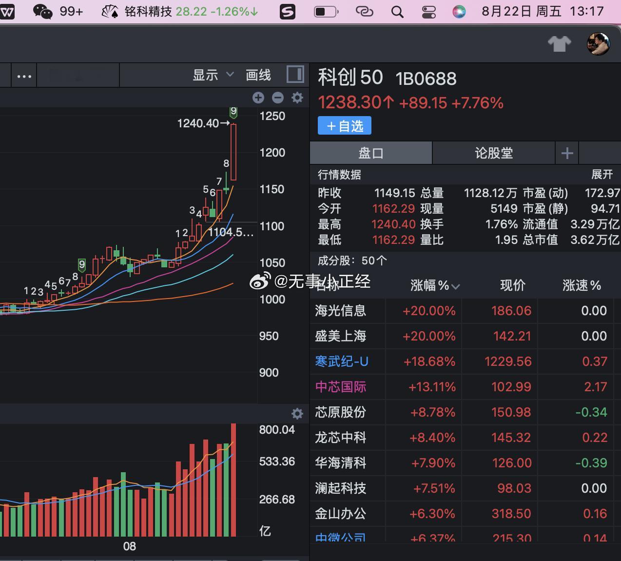Open stock 华海清科 row
Image resolution: width=621 pixels, height=561 pixels.
click(x=465, y=463)
